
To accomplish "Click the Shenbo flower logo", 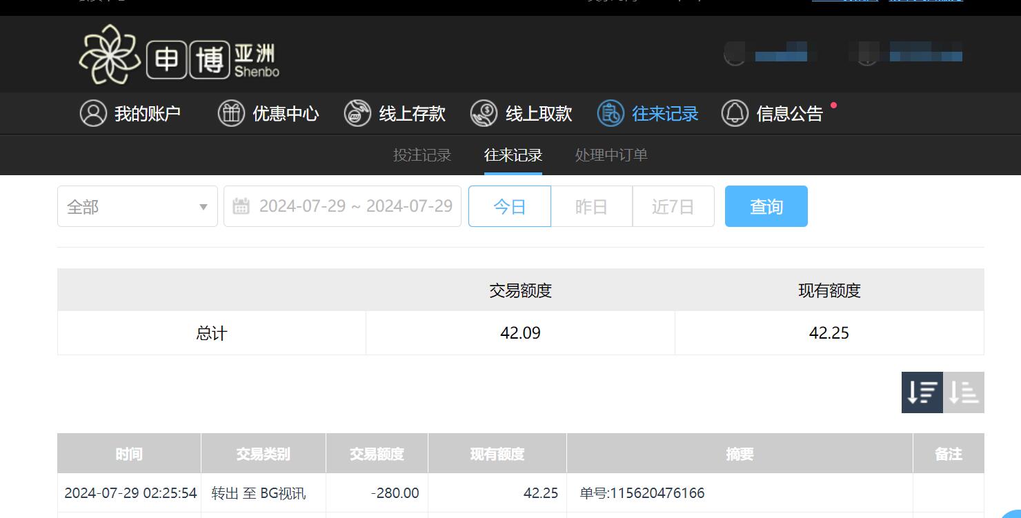I will point(112,54).
